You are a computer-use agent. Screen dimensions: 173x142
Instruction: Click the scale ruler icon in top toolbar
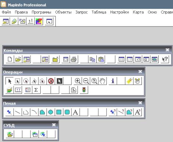(x=31, y=22)
